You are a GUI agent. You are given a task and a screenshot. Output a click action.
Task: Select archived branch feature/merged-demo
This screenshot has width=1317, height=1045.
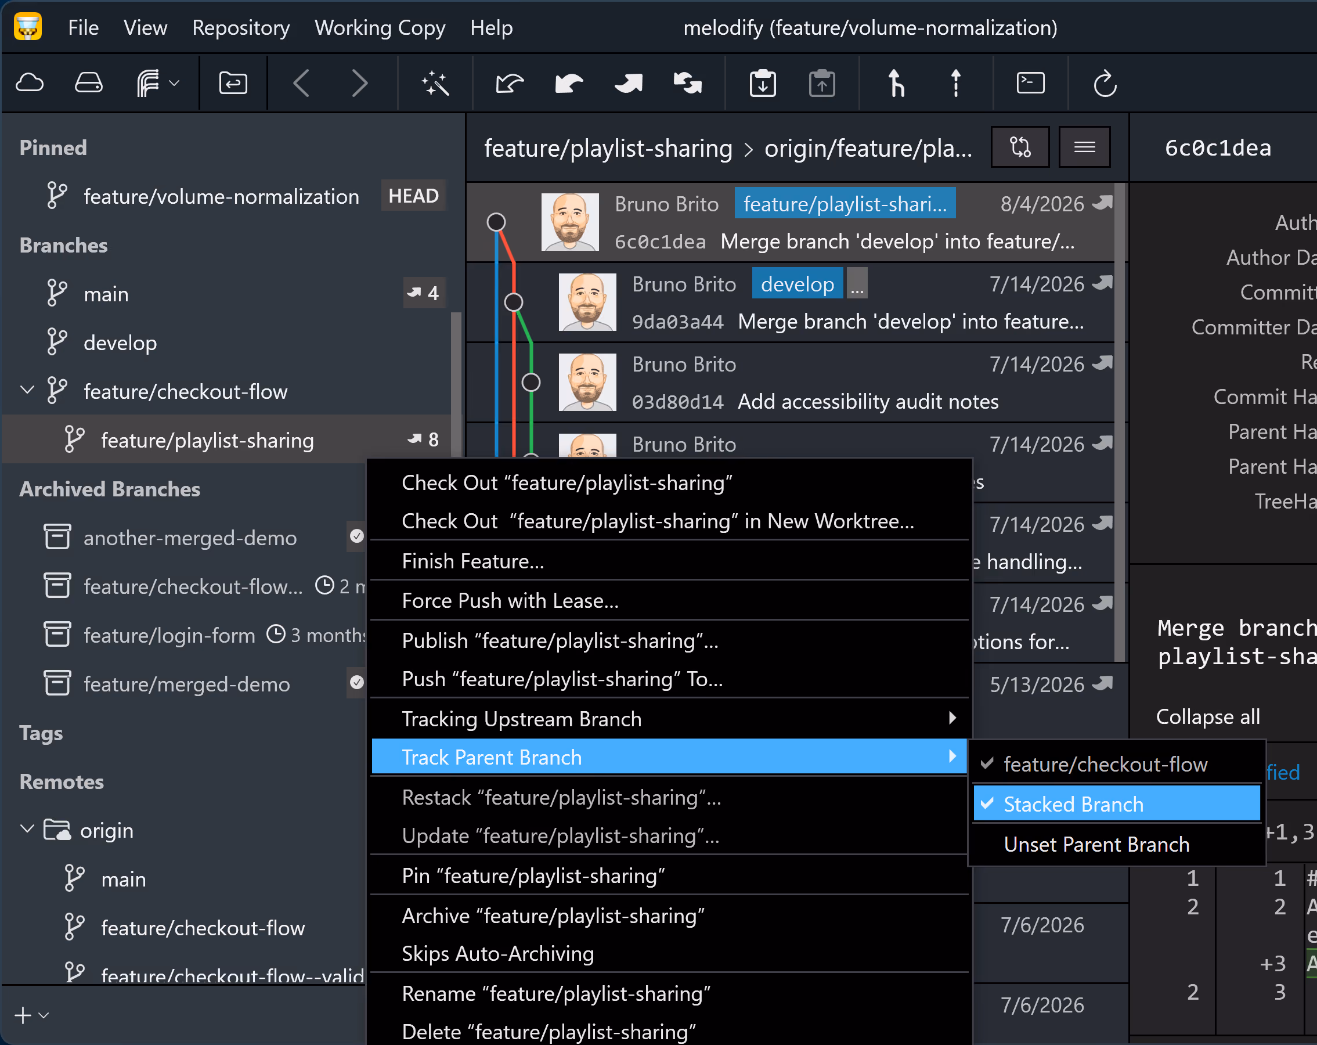(183, 684)
